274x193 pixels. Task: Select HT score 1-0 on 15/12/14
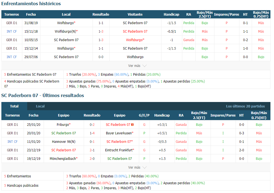(x=245, y=48)
